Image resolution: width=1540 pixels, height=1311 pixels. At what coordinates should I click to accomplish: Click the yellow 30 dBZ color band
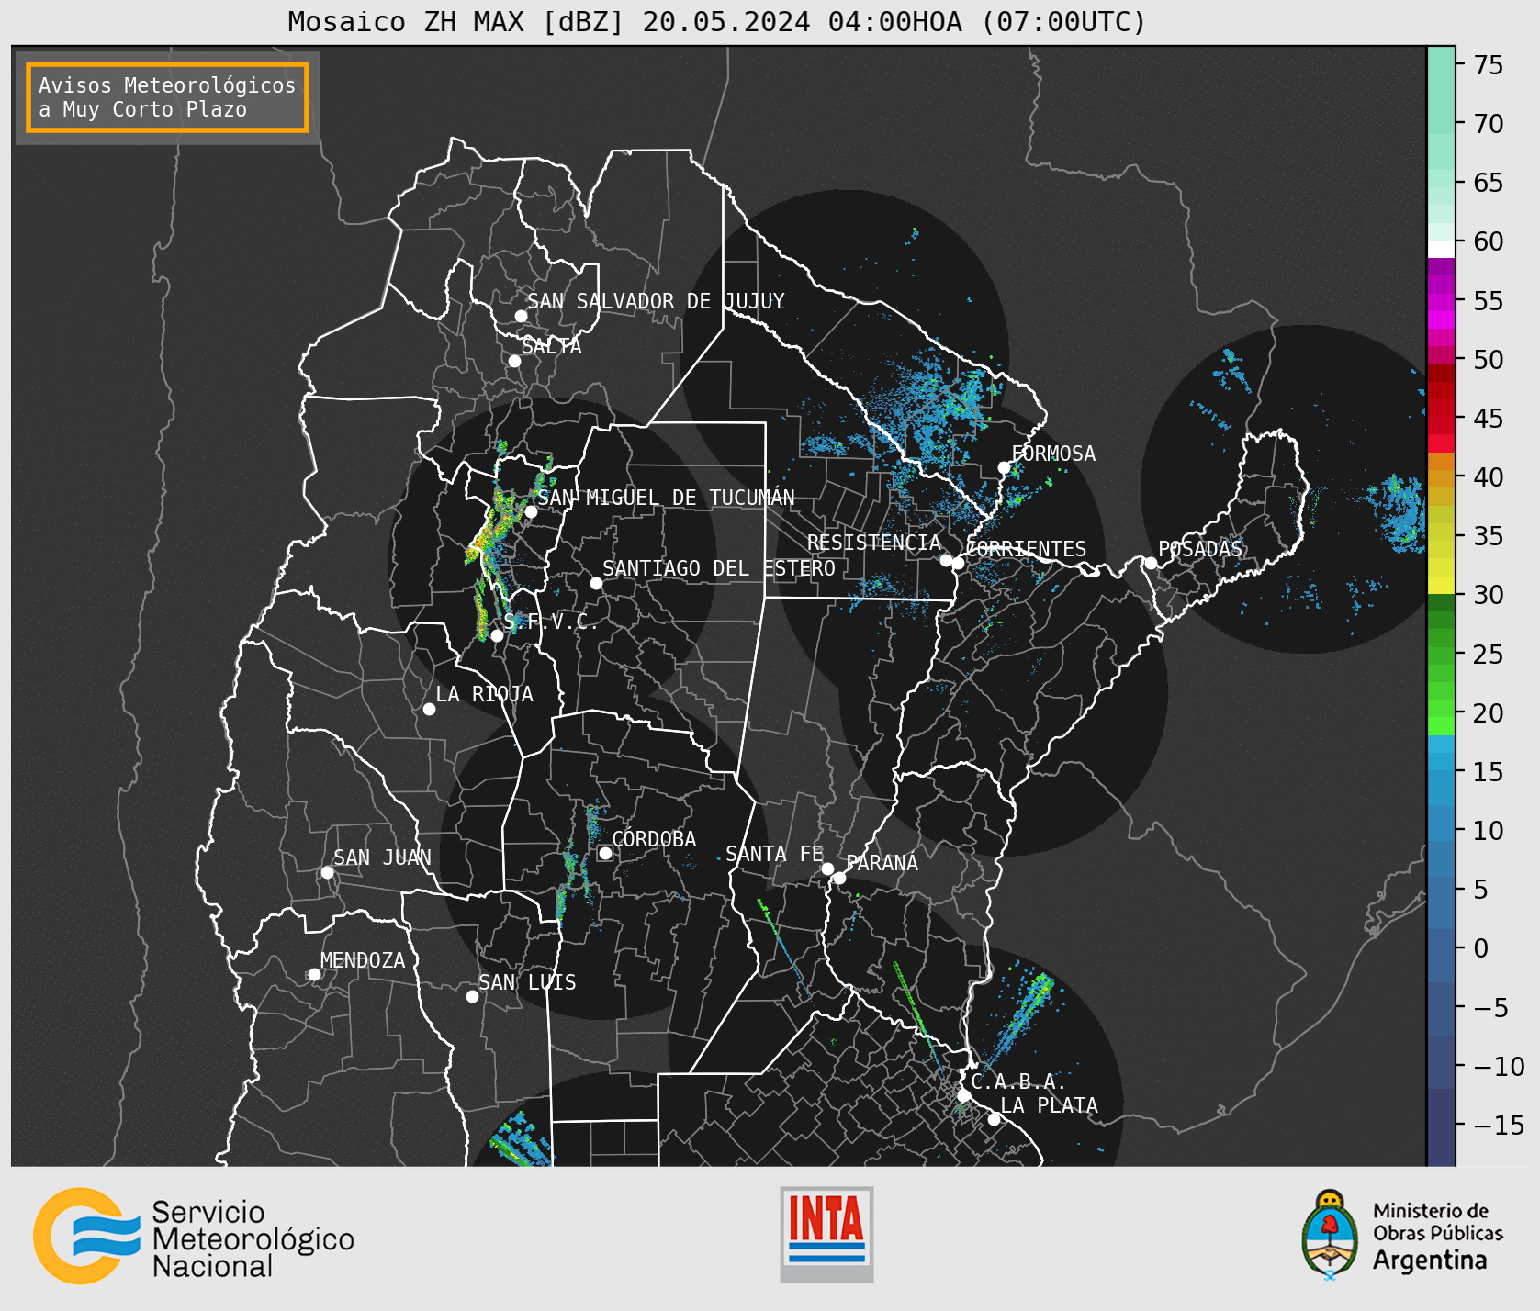click(x=1441, y=585)
